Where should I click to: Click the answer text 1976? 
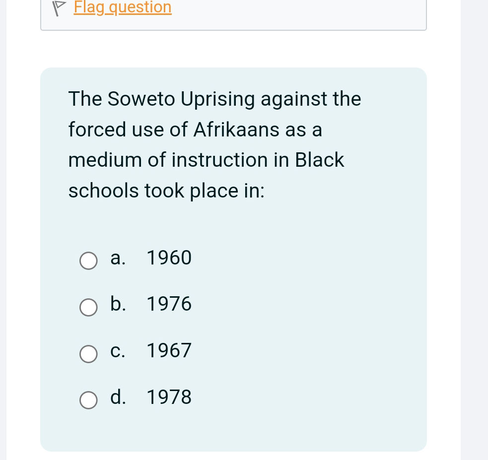[169, 304]
